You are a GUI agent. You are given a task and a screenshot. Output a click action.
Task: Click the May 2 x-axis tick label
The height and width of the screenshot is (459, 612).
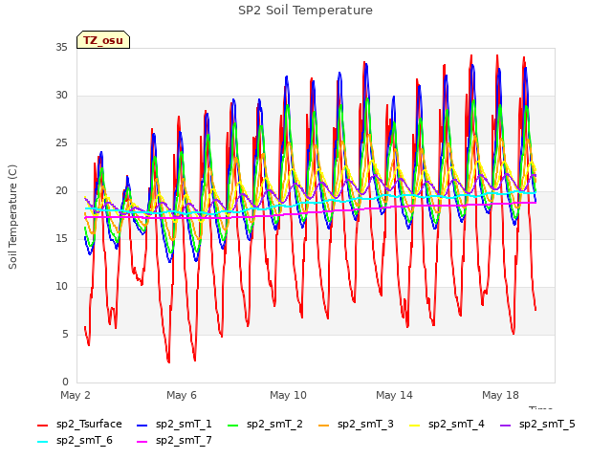point(76,395)
